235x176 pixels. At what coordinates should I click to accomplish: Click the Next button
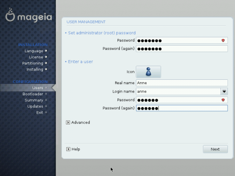tap(215, 149)
